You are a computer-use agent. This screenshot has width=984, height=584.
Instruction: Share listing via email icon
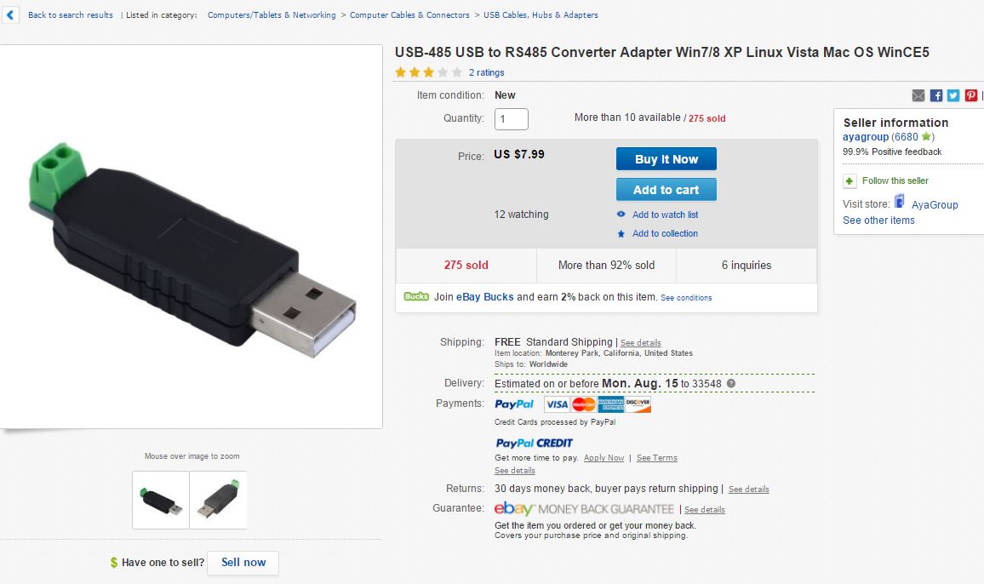[918, 95]
